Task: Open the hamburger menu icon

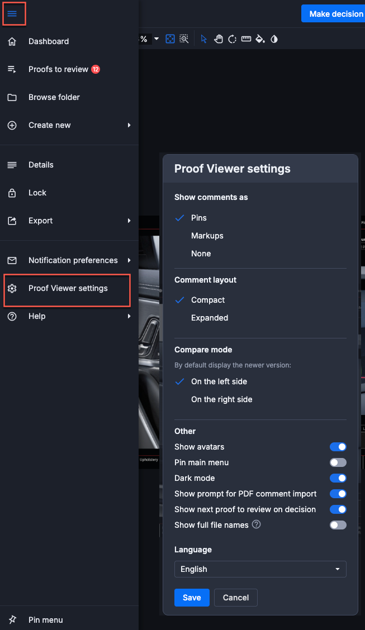Action: tap(14, 13)
